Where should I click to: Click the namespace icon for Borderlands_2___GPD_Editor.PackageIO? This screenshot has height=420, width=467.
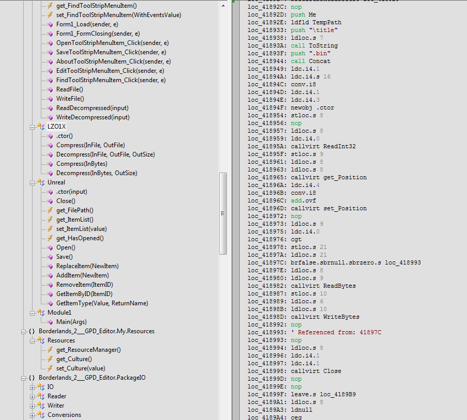tap(32, 378)
